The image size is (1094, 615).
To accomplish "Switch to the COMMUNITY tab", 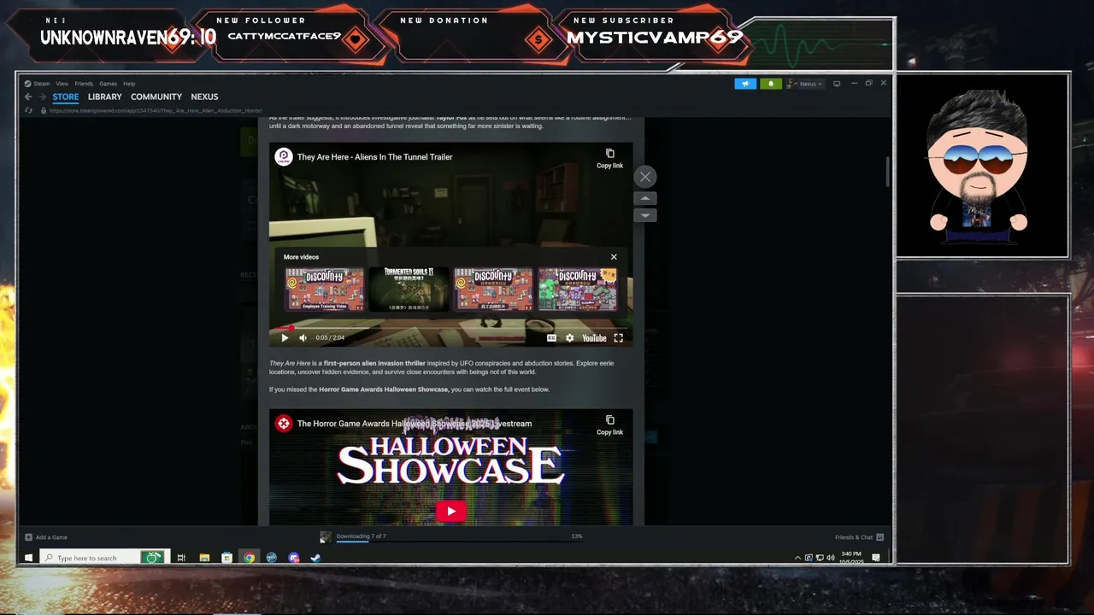I will (x=156, y=97).
